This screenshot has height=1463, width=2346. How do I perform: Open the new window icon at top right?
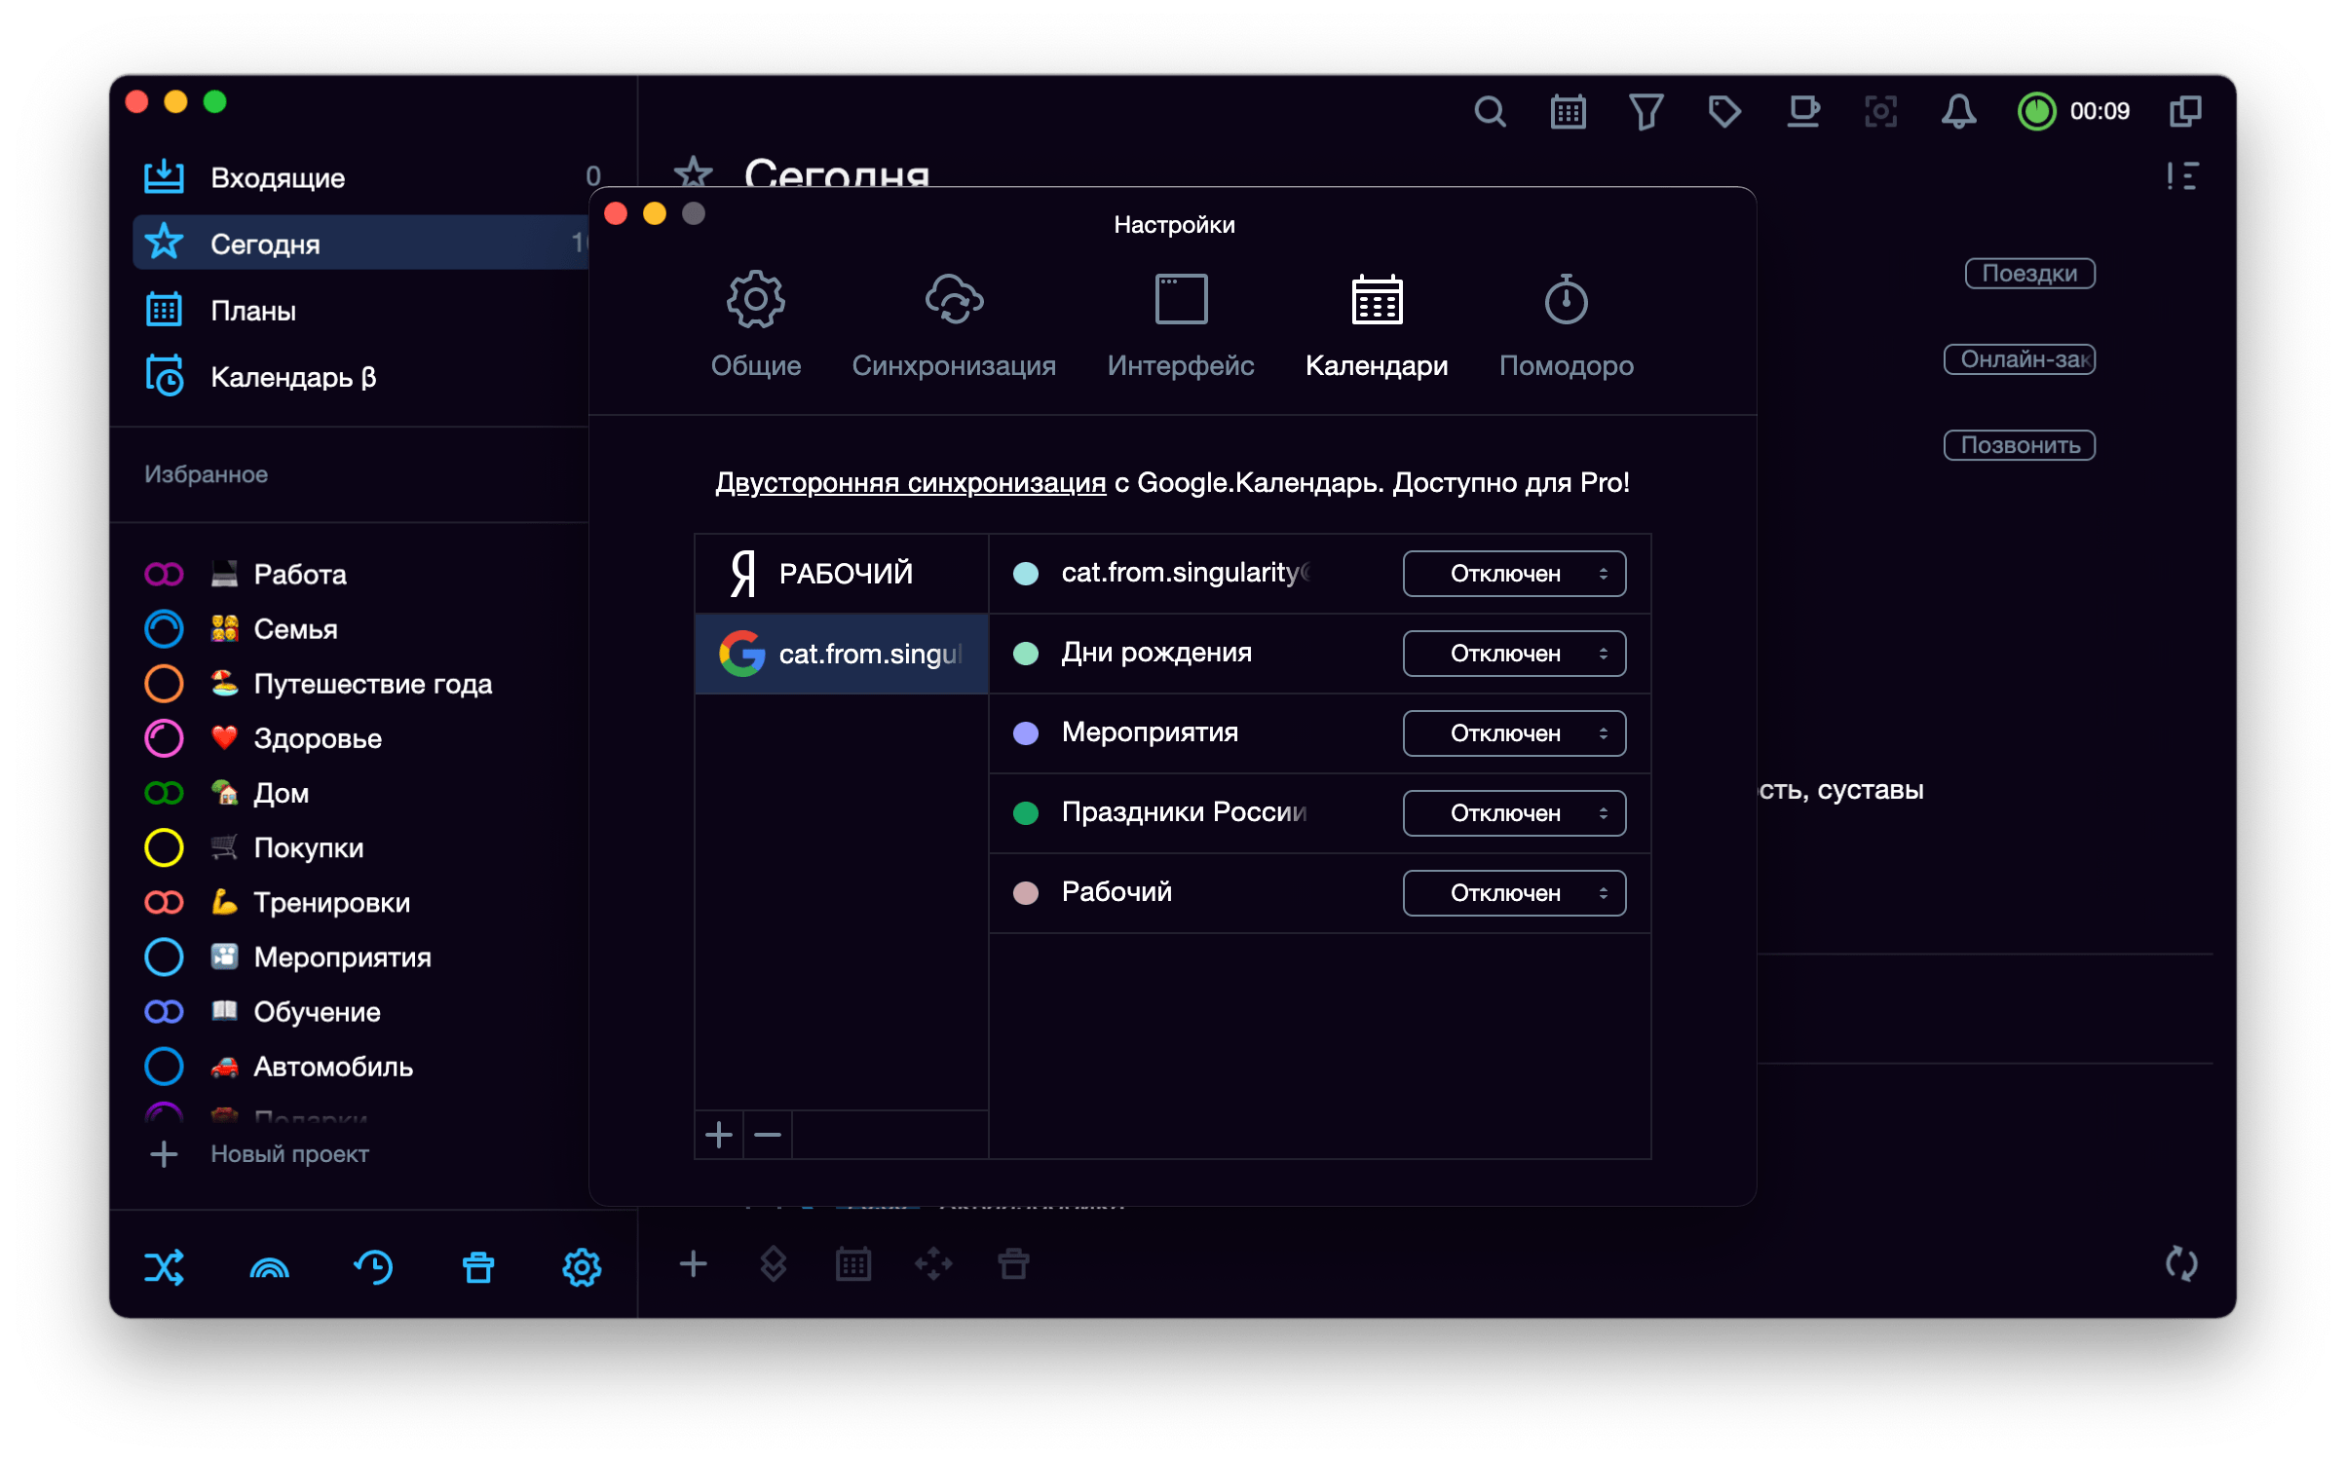(x=2185, y=112)
